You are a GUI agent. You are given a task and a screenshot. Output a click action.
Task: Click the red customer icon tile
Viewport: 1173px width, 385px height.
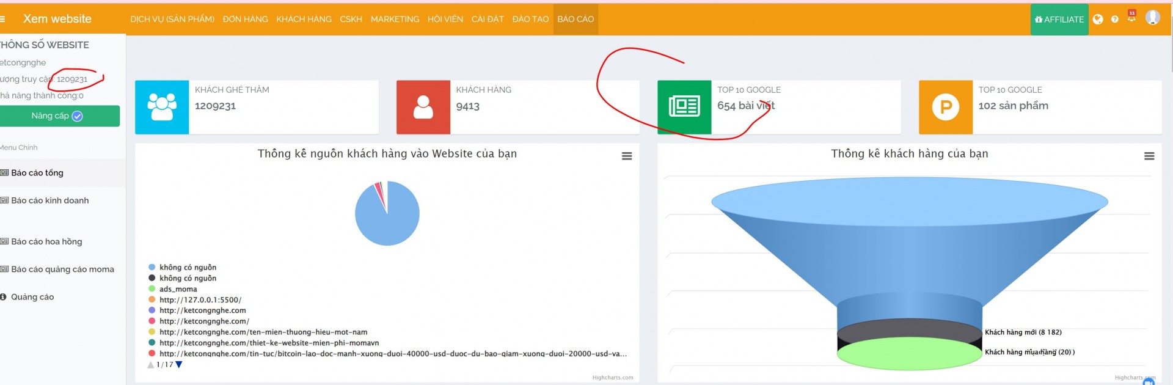[423, 107]
